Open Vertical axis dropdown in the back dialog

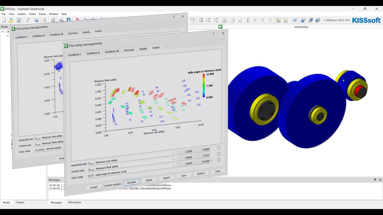(x=49, y=143)
